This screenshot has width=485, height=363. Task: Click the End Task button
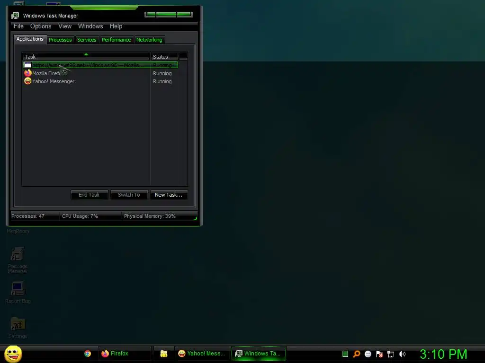click(89, 195)
